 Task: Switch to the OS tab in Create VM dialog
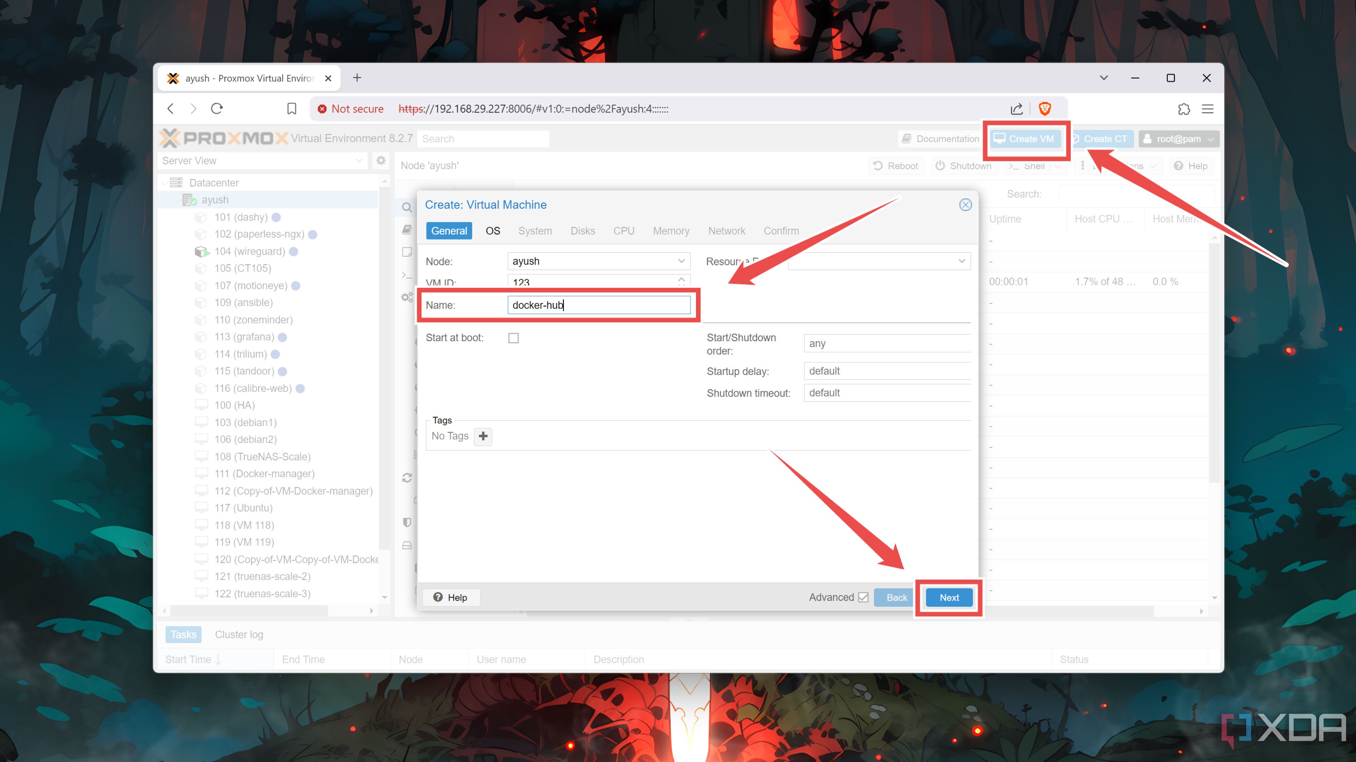pos(492,231)
